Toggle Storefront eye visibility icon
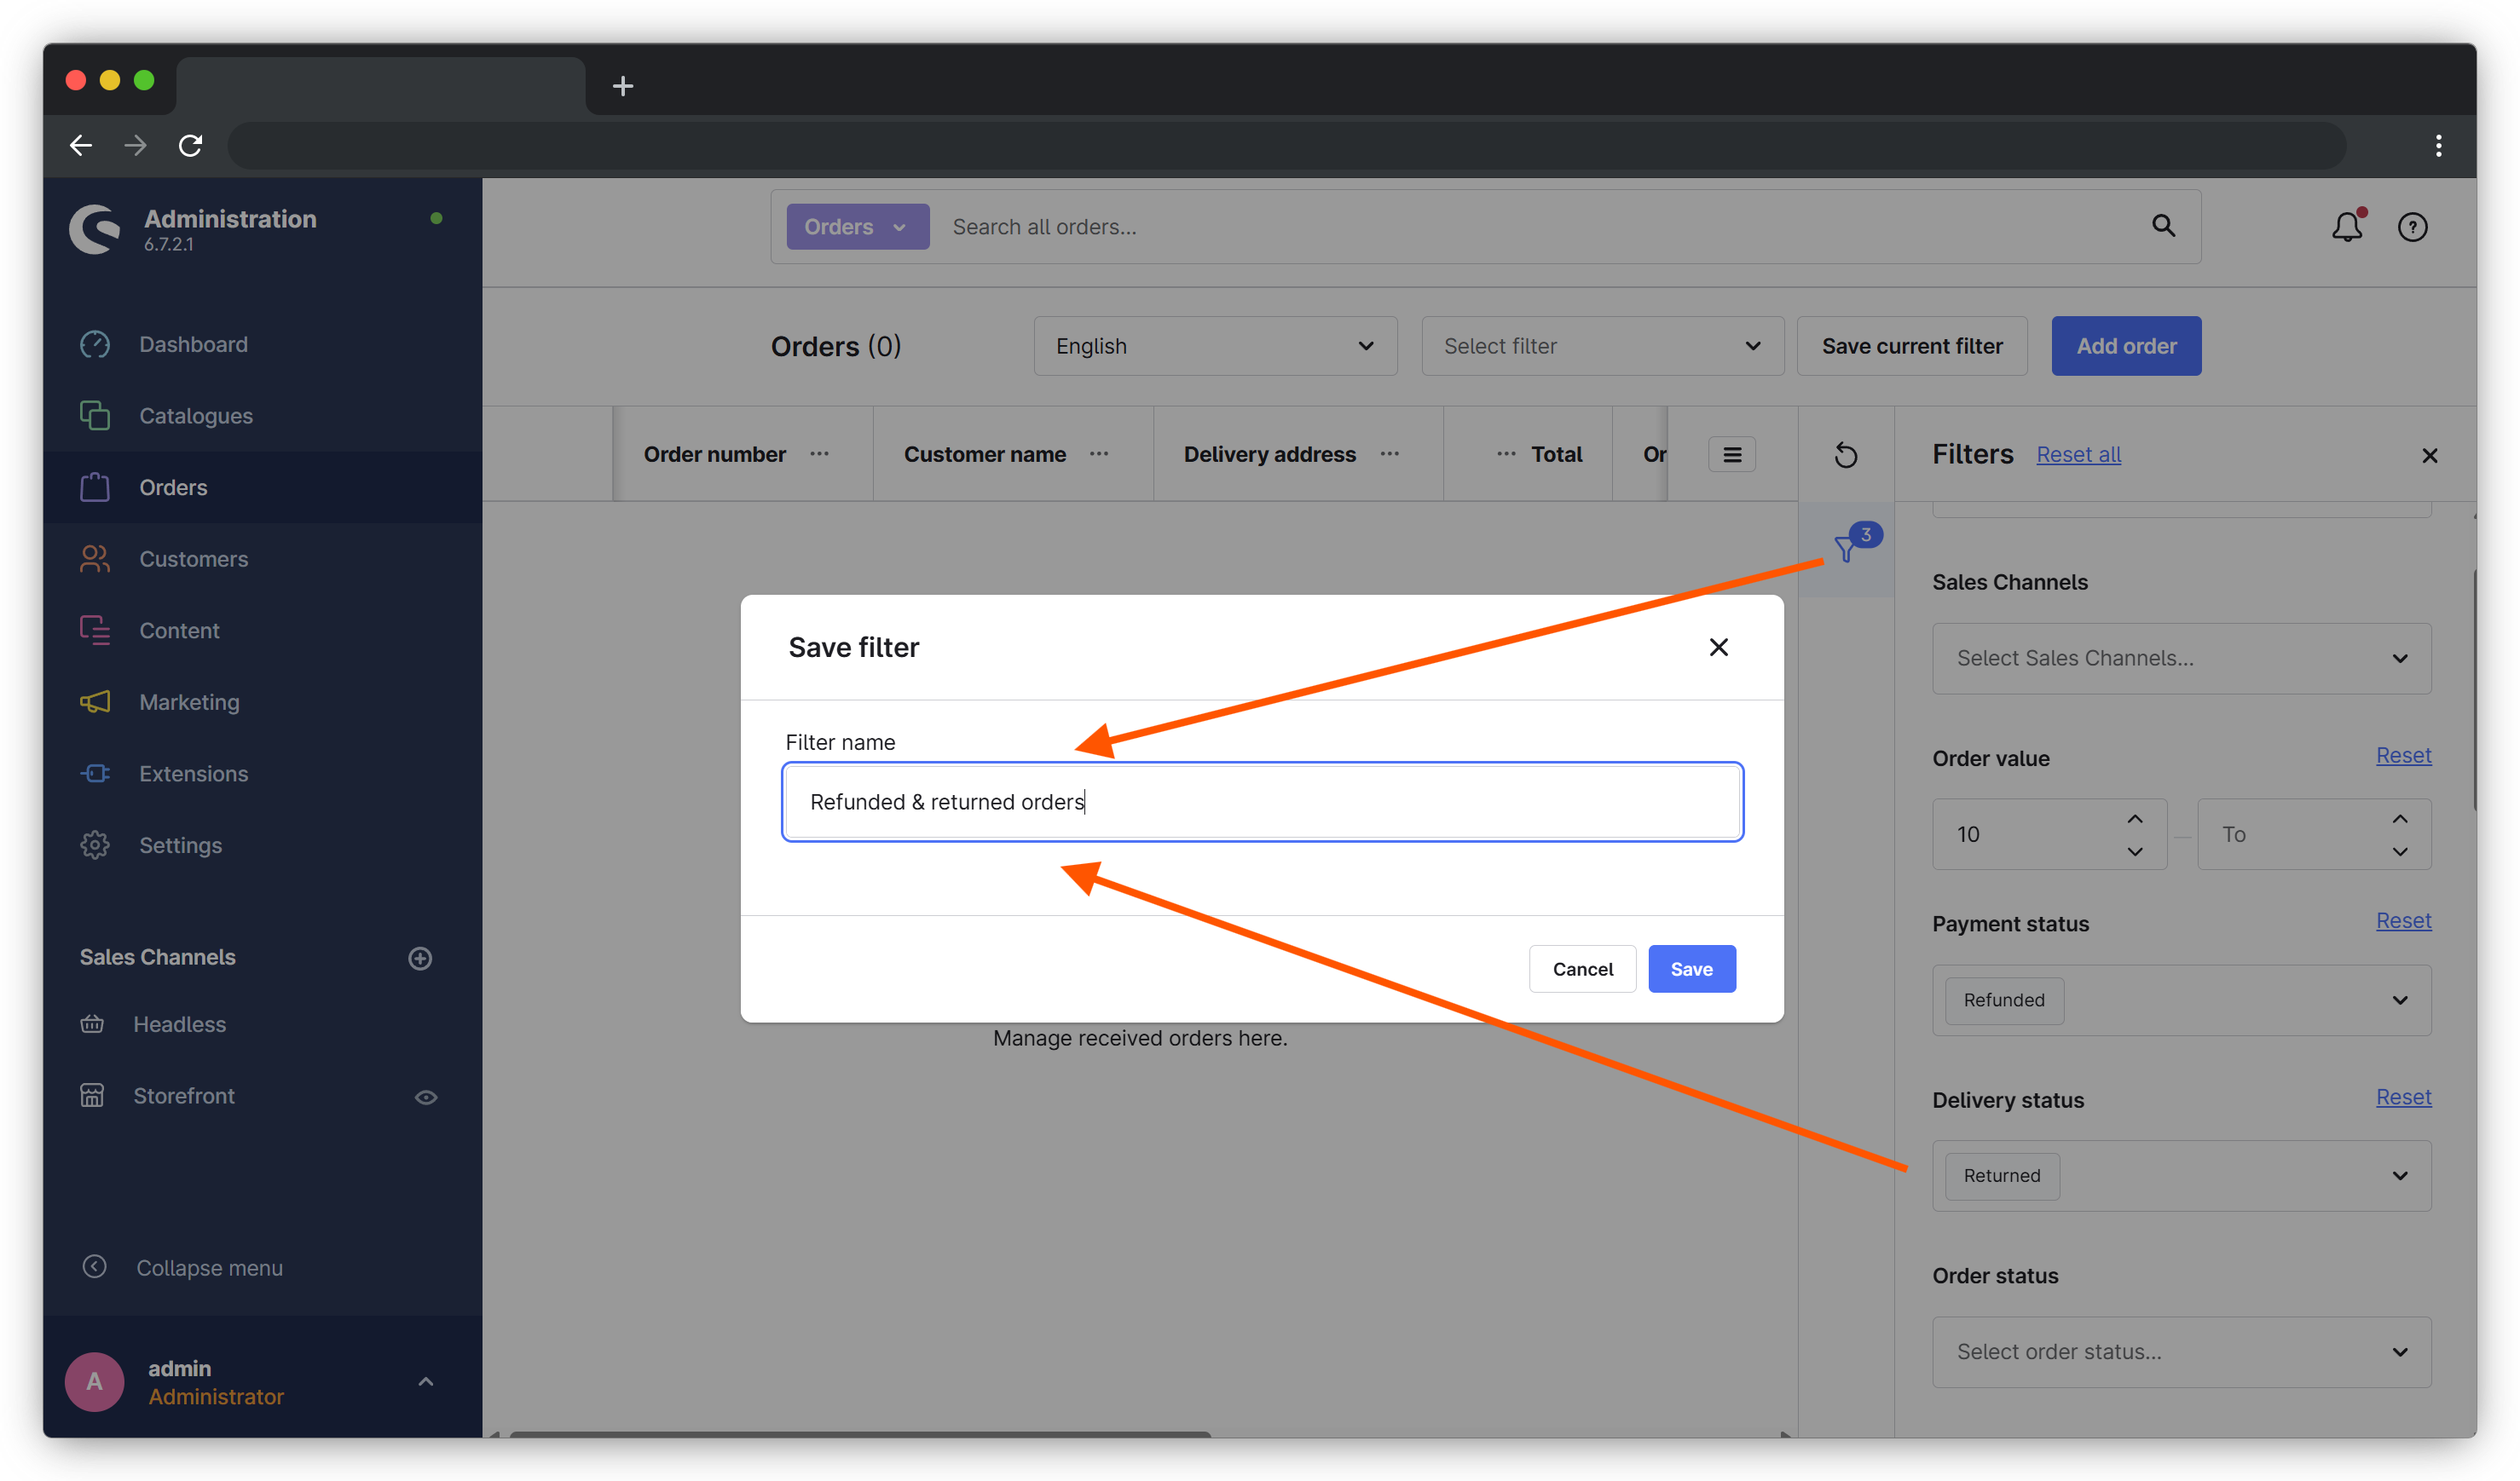2520x1481 pixels. (x=426, y=1096)
